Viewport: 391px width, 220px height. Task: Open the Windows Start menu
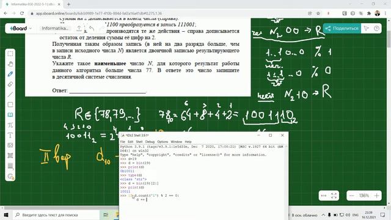point(6,215)
